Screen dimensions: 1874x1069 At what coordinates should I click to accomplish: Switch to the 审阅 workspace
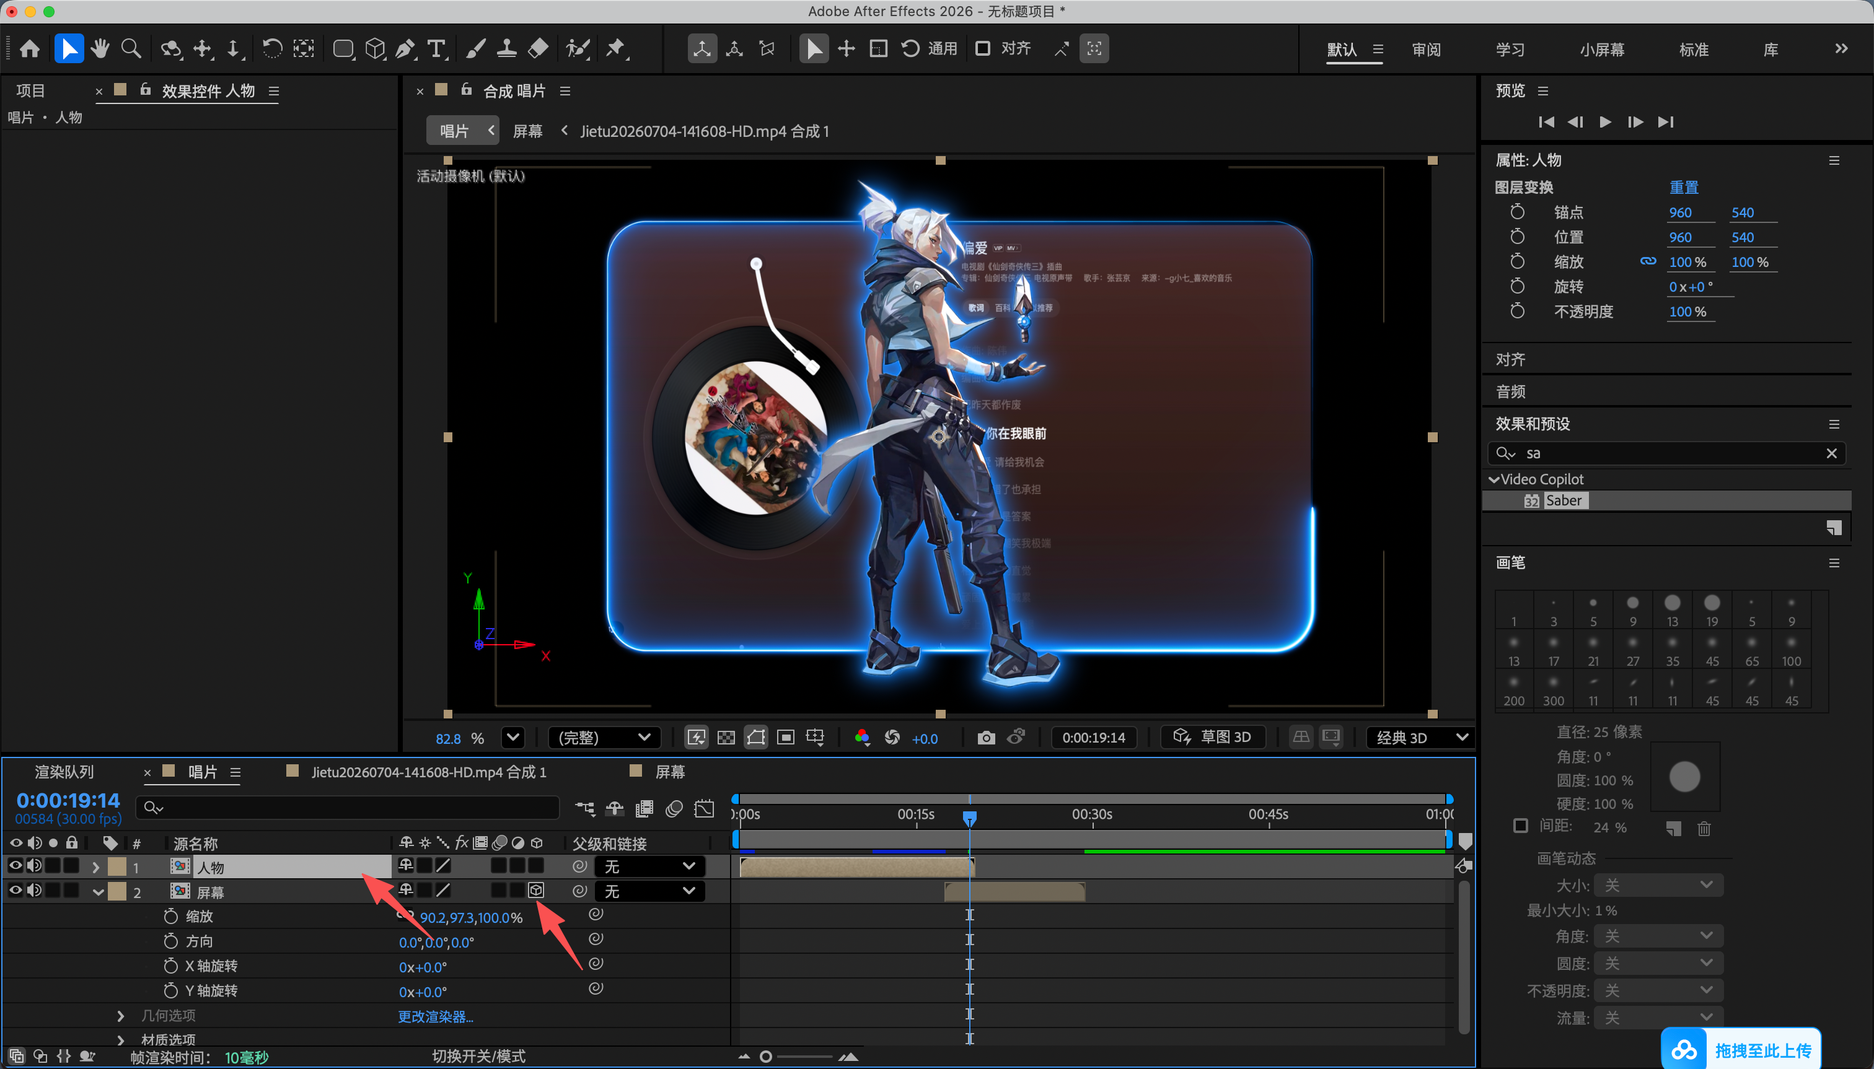click(x=1426, y=50)
